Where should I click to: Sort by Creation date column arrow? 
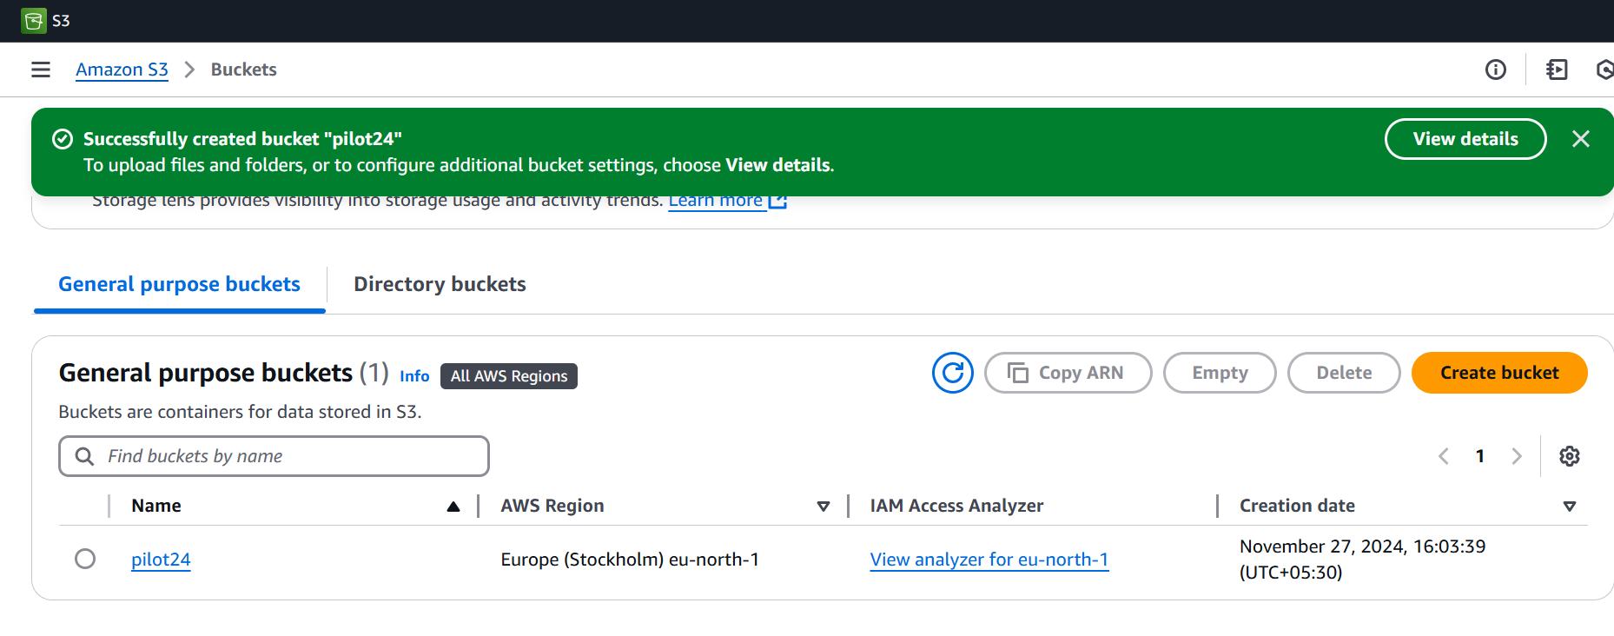tap(1569, 507)
